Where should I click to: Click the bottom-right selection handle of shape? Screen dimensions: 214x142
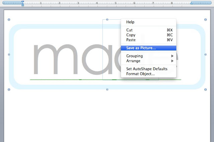(x=205, y=89)
